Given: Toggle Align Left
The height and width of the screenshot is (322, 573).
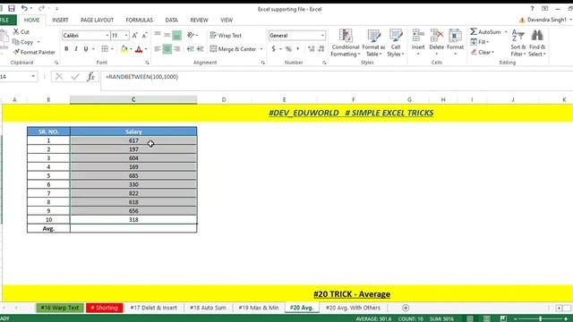Looking at the screenshot, I should (158, 49).
